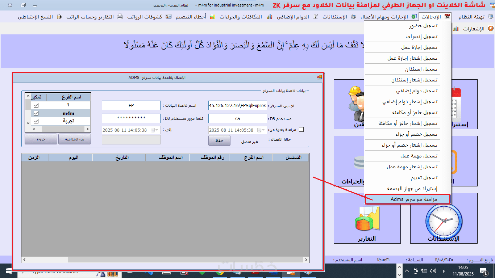The height and width of the screenshot is (278, 495).
Task: Click the اسم الفرع grid column header
Action: point(251,157)
